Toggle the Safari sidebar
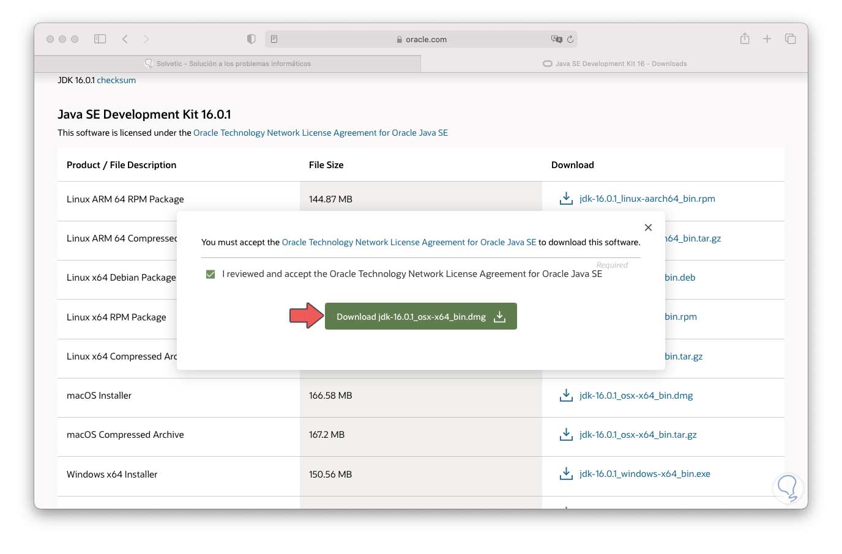 [100, 39]
